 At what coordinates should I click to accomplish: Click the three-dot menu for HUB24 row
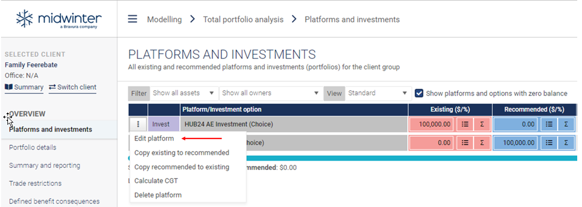(138, 124)
